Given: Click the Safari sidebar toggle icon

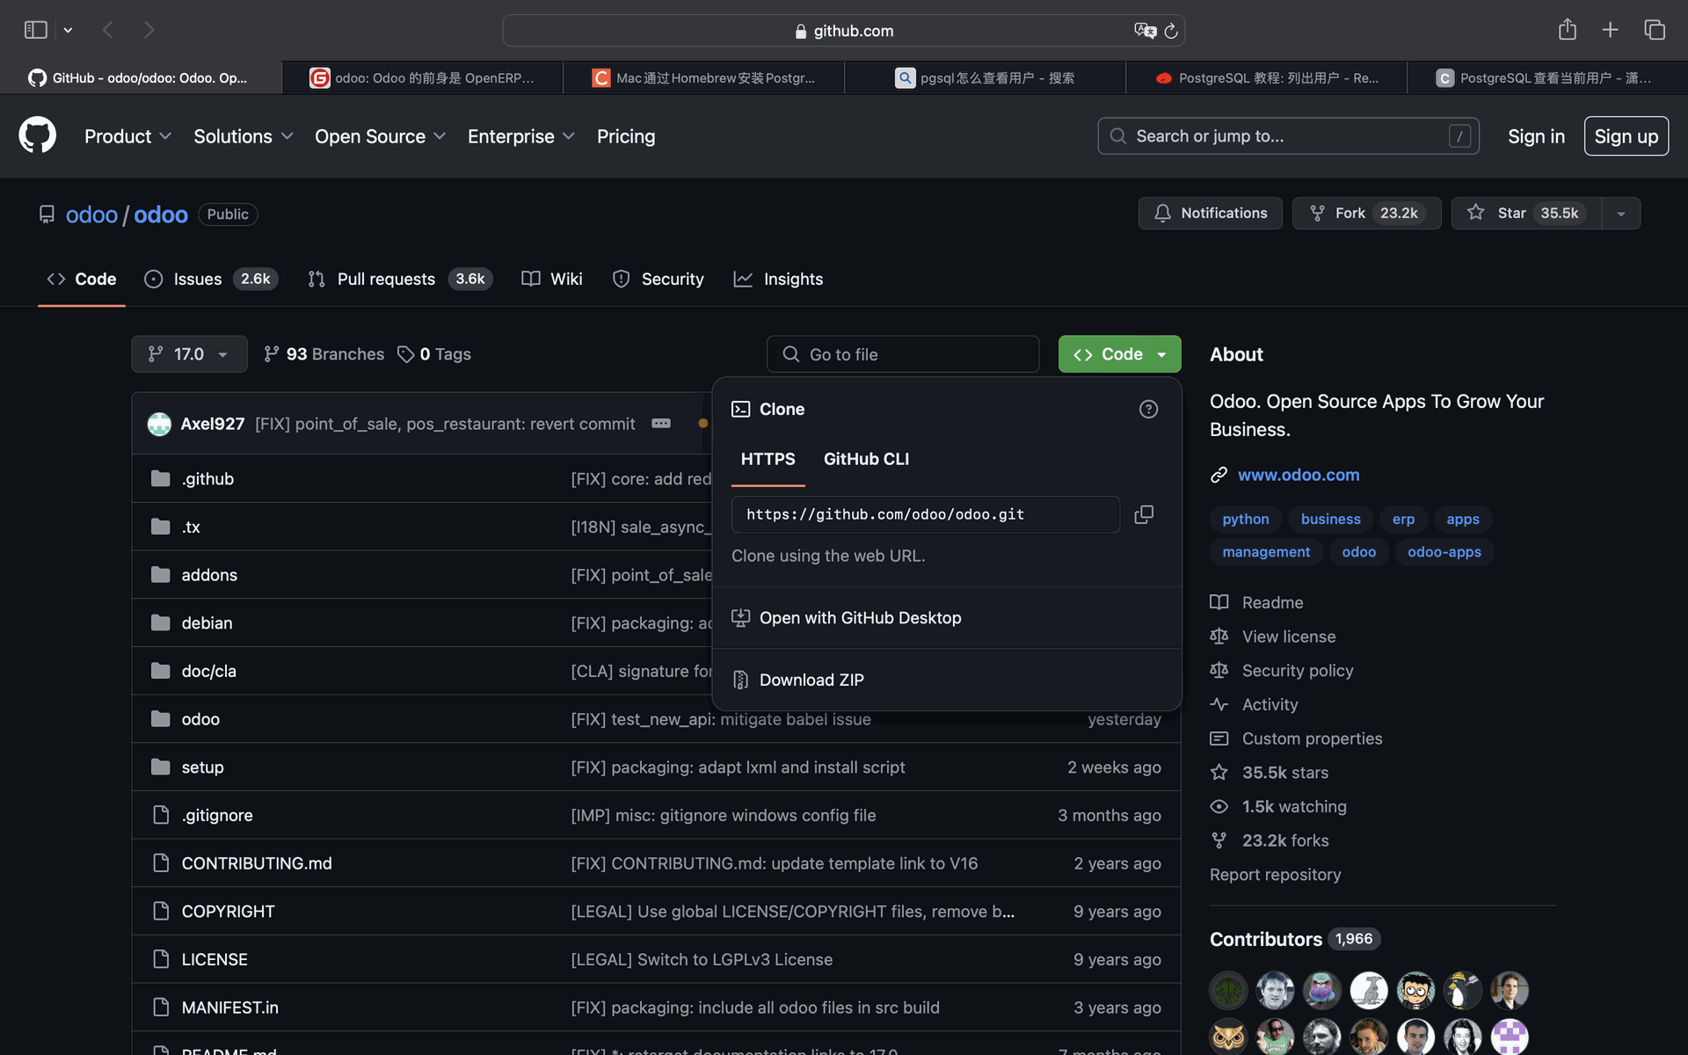Looking at the screenshot, I should click(x=35, y=30).
